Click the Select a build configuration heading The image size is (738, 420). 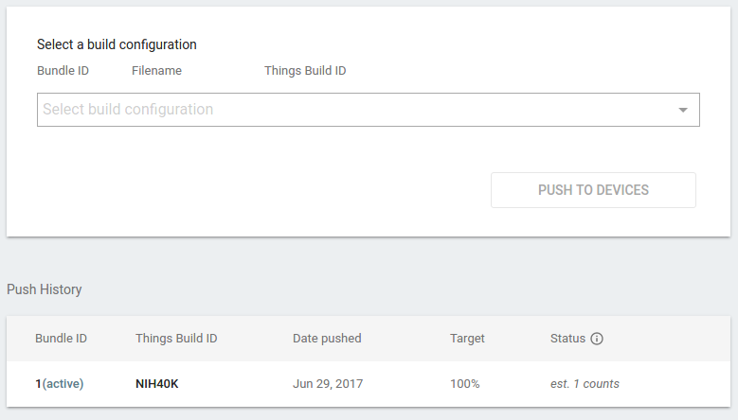(x=117, y=44)
